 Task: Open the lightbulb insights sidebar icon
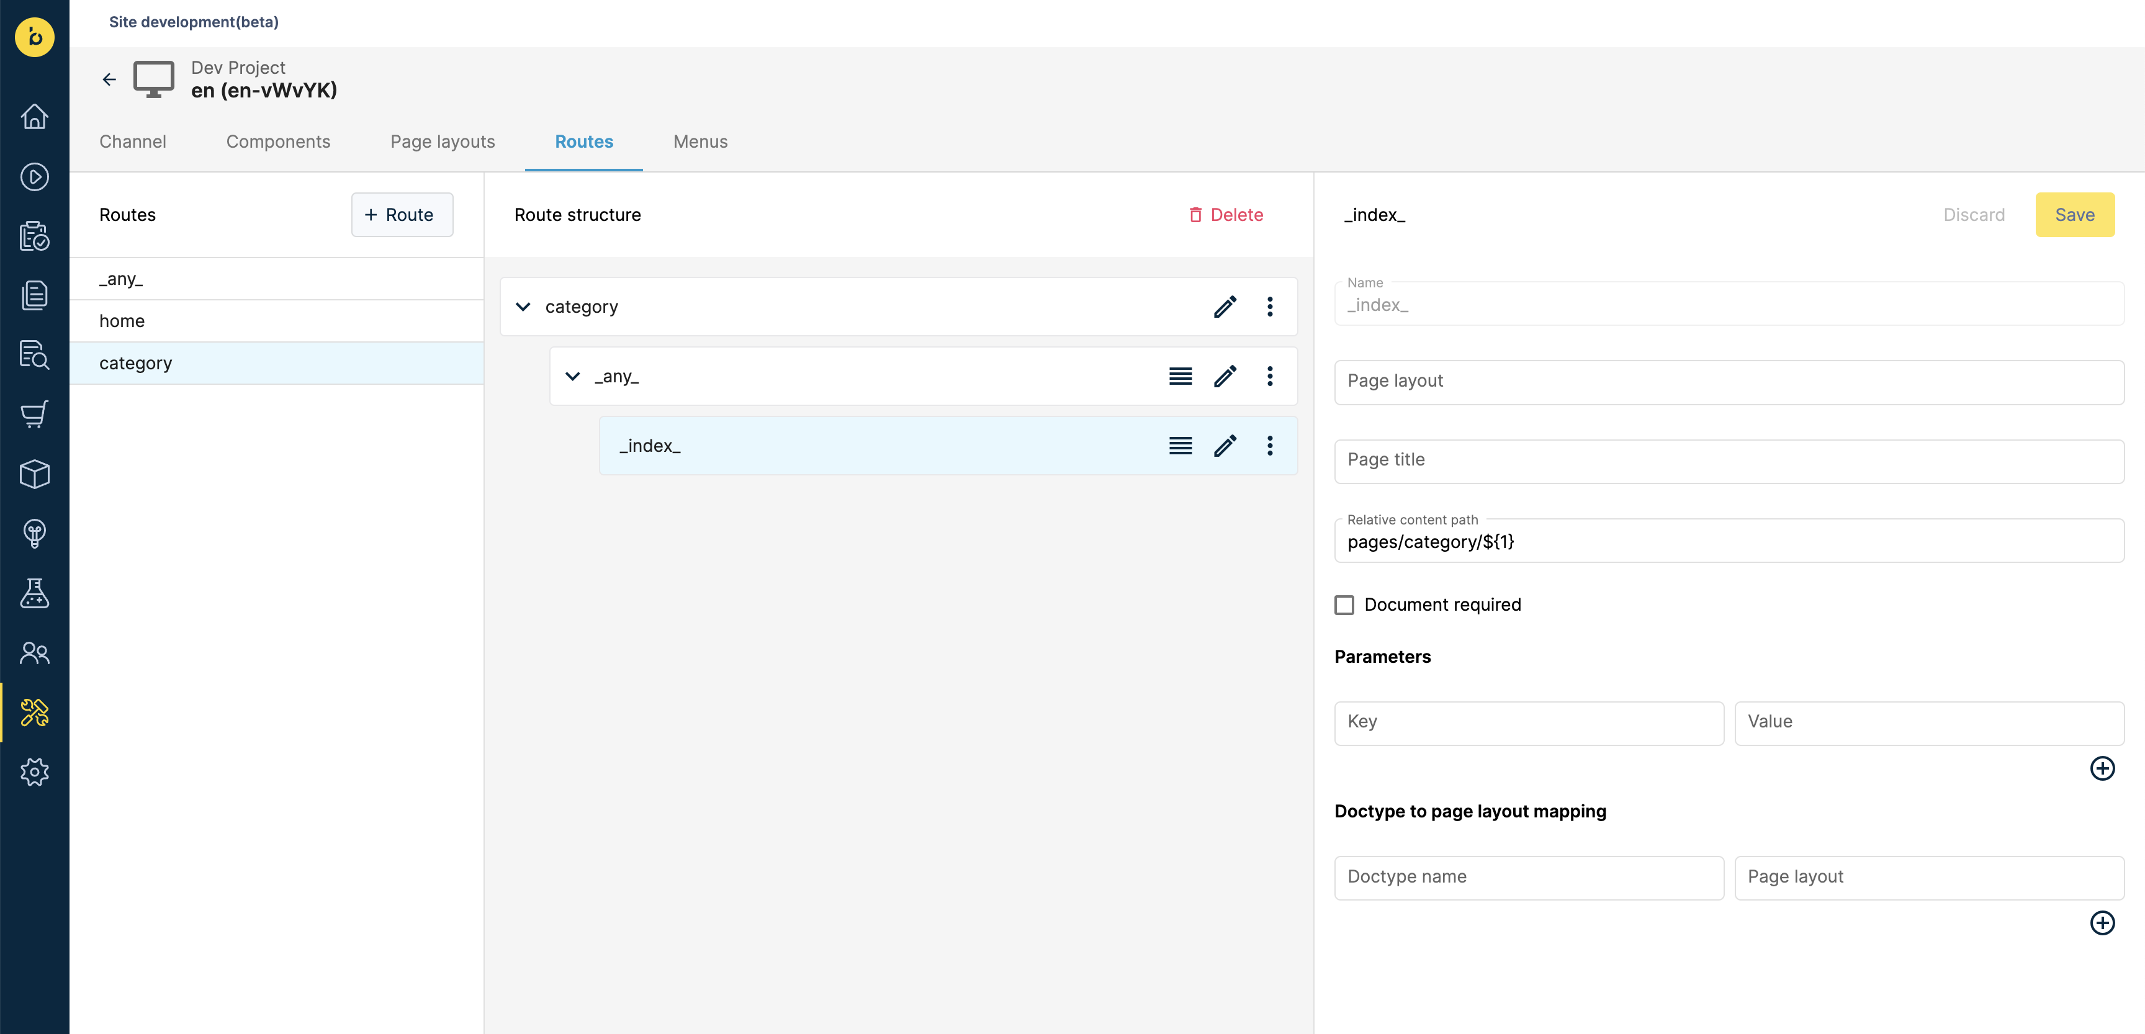point(34,534)
